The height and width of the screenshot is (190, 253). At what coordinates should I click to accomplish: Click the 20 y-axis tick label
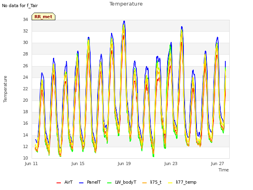[25, 100]
